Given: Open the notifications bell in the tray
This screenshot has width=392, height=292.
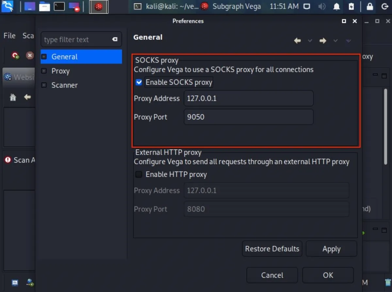Looking at the screenshot, I should click(336, 6).
